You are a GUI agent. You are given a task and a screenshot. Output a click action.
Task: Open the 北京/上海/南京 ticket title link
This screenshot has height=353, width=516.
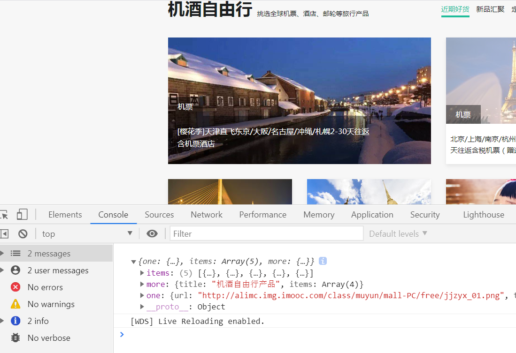[x=483, y=144]
